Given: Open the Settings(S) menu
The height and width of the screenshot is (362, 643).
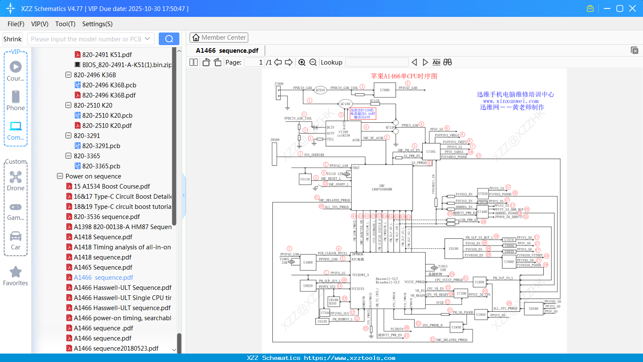Looking at the screenshot, I should pyautogui.click(x=97, y=24).
